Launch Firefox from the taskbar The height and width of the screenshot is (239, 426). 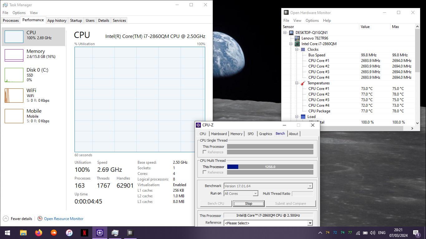coord(38,233)
